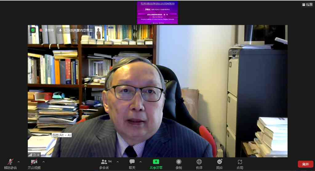Open the reactions (回应) emoji icon
Screen dimensions: 315x171
click(219, 162)
